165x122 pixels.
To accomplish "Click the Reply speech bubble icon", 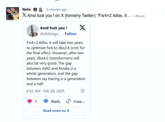I will pos(46,101).
